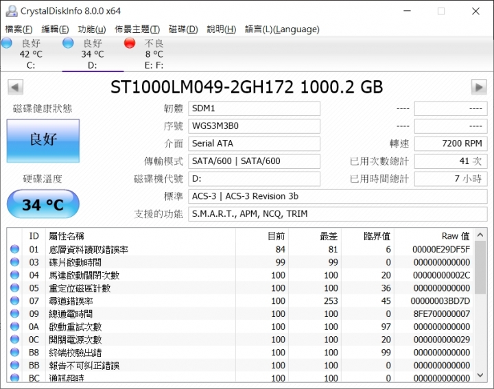Click status dot for attribute 0A
The height and width of the screenshot is (389, 494).
[x=14, y=327]
